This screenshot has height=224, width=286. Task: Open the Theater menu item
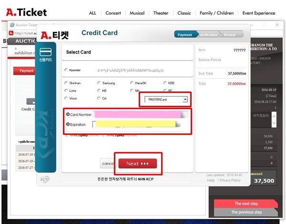(161, 13)
